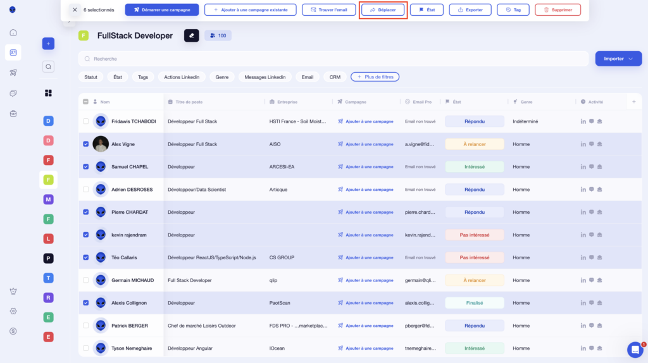648x363 pixels.
Task: Open the campaigns rocket icon in sidebar
Action: pyautogui.click(x=13, y=73)
